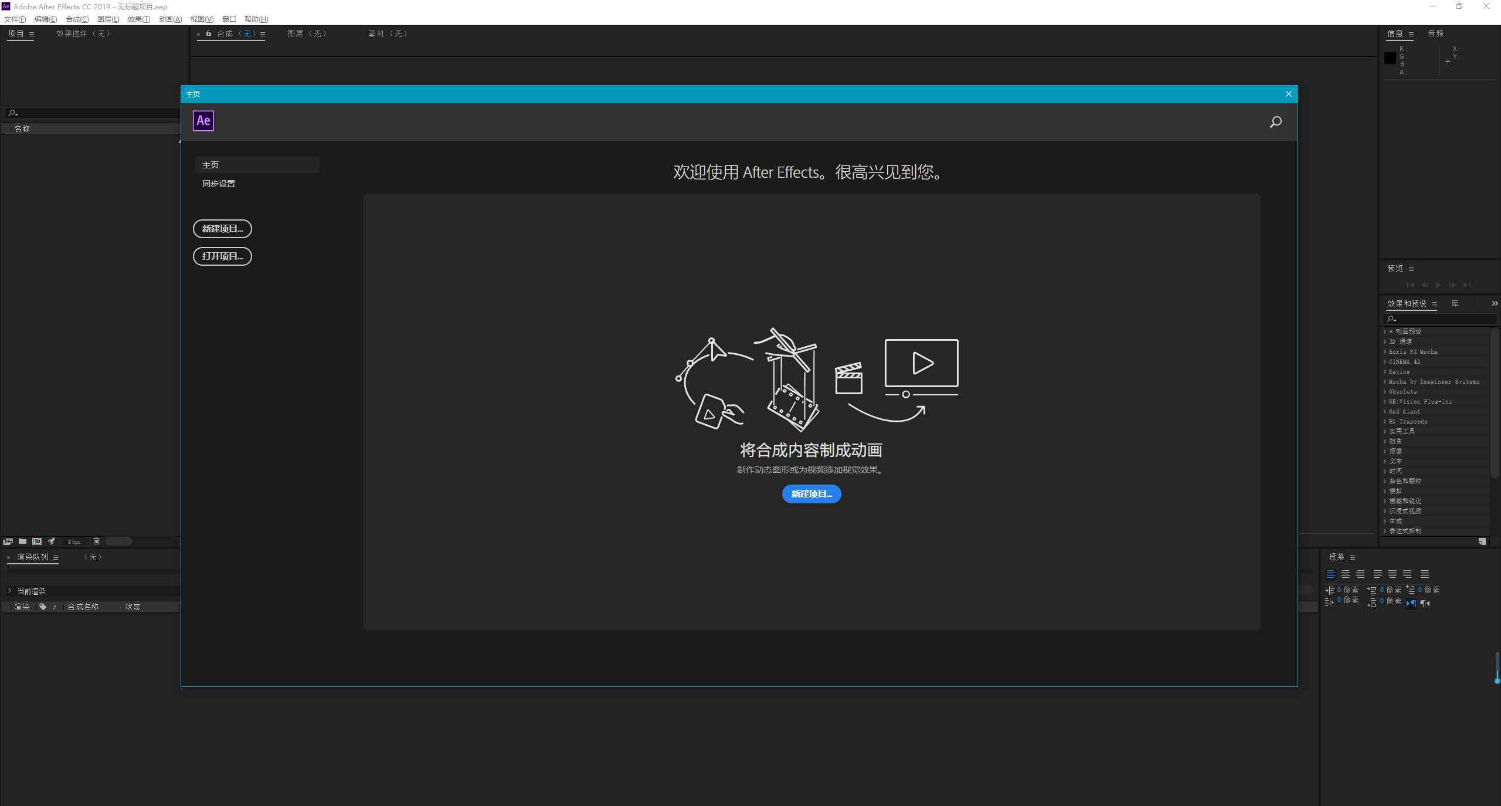1501x806 pixels.
Task: Click the search magnifier in the 主页 window
Action: point(1275,121)
